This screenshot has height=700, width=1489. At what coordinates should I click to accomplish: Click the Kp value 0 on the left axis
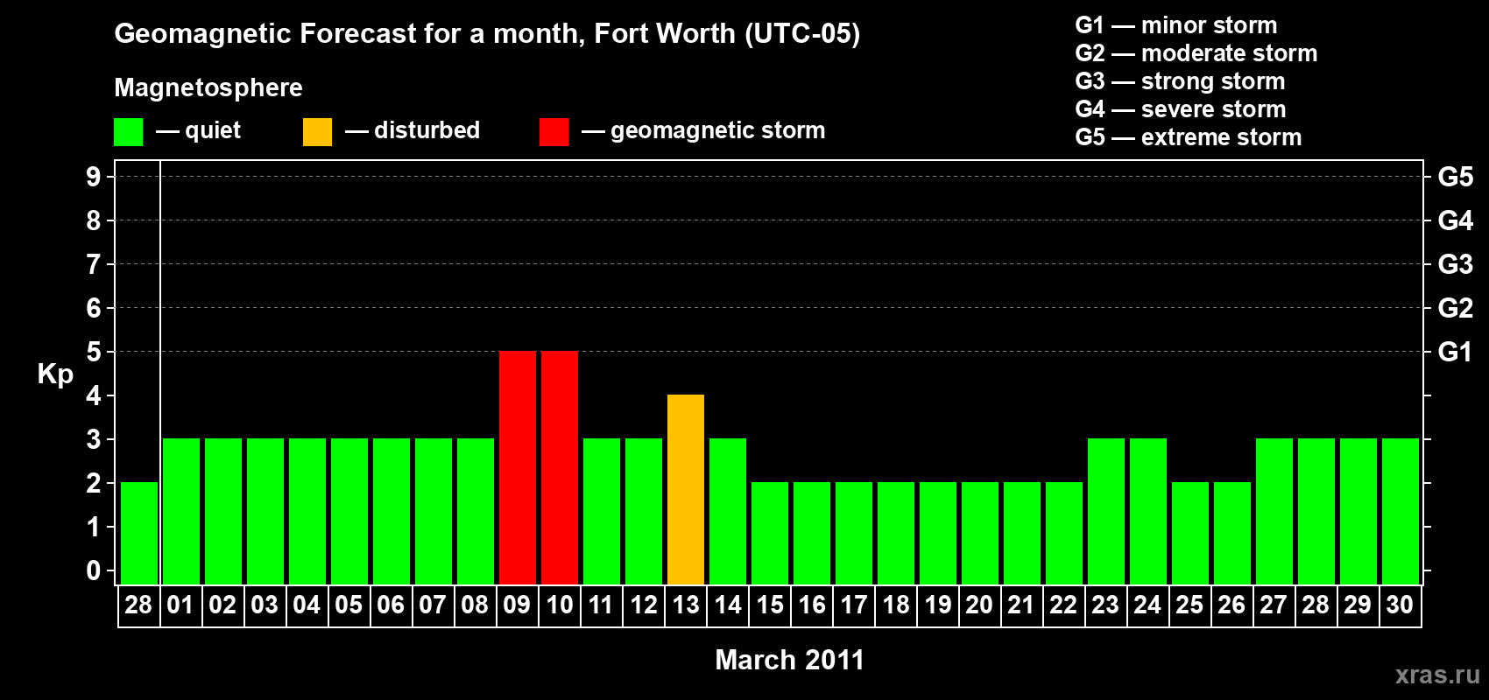94,570
